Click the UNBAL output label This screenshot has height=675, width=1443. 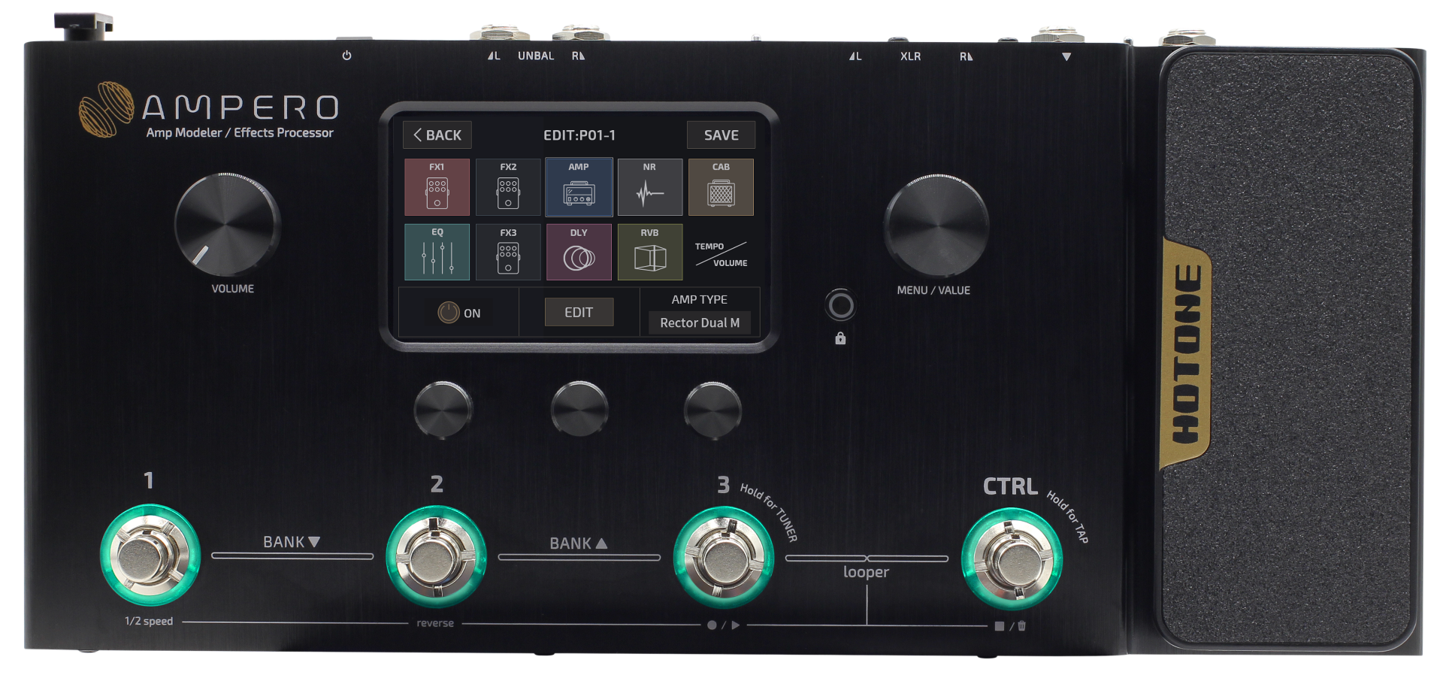click(536, 56)
